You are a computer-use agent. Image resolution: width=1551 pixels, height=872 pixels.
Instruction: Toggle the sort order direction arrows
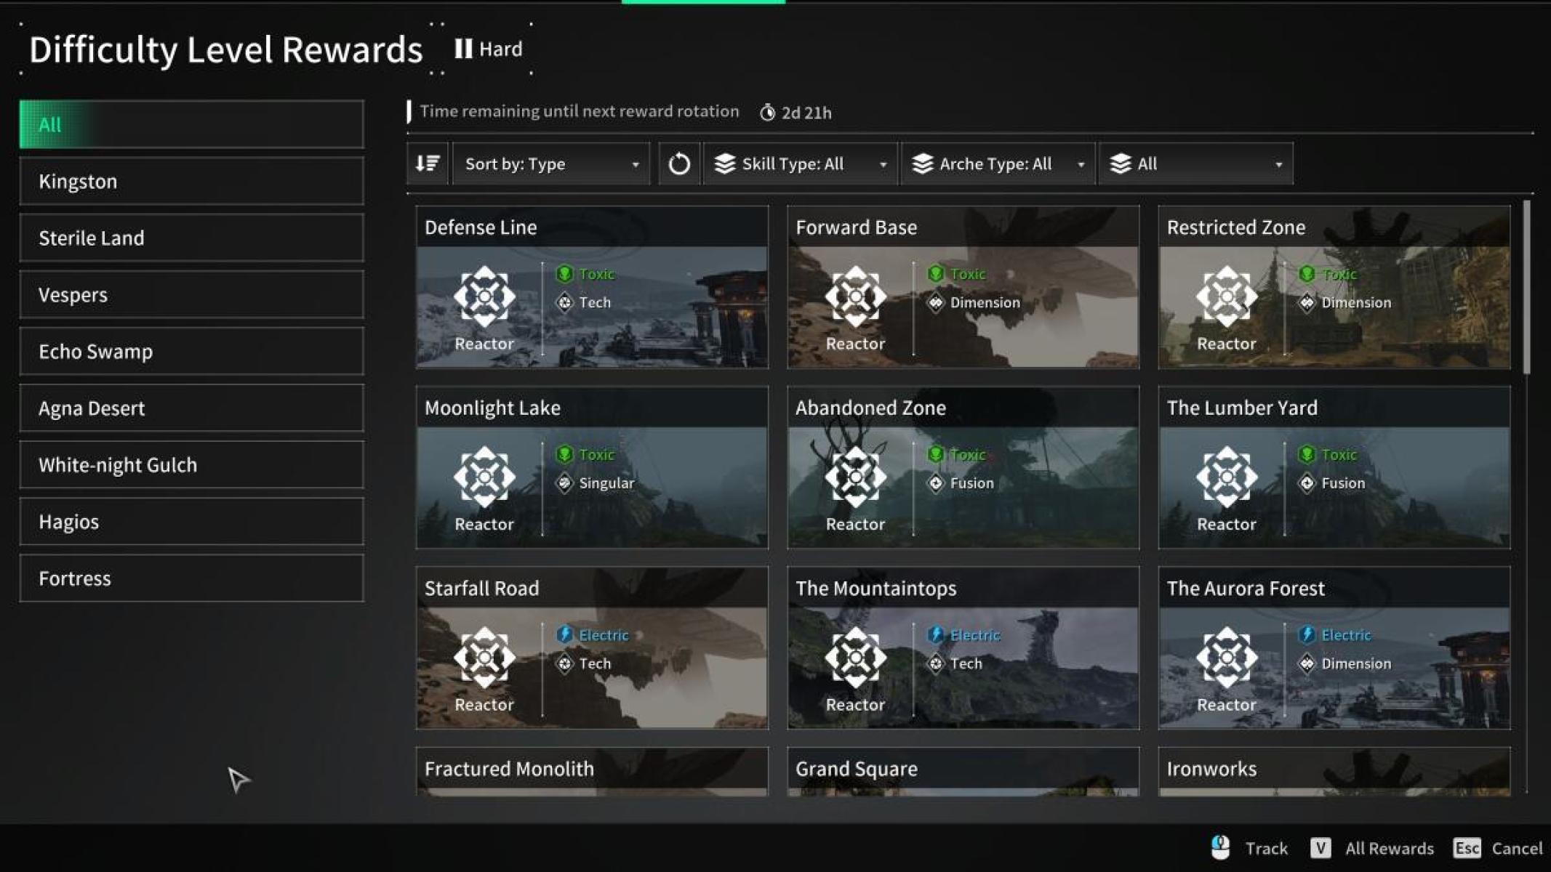[x=427, y=163]
